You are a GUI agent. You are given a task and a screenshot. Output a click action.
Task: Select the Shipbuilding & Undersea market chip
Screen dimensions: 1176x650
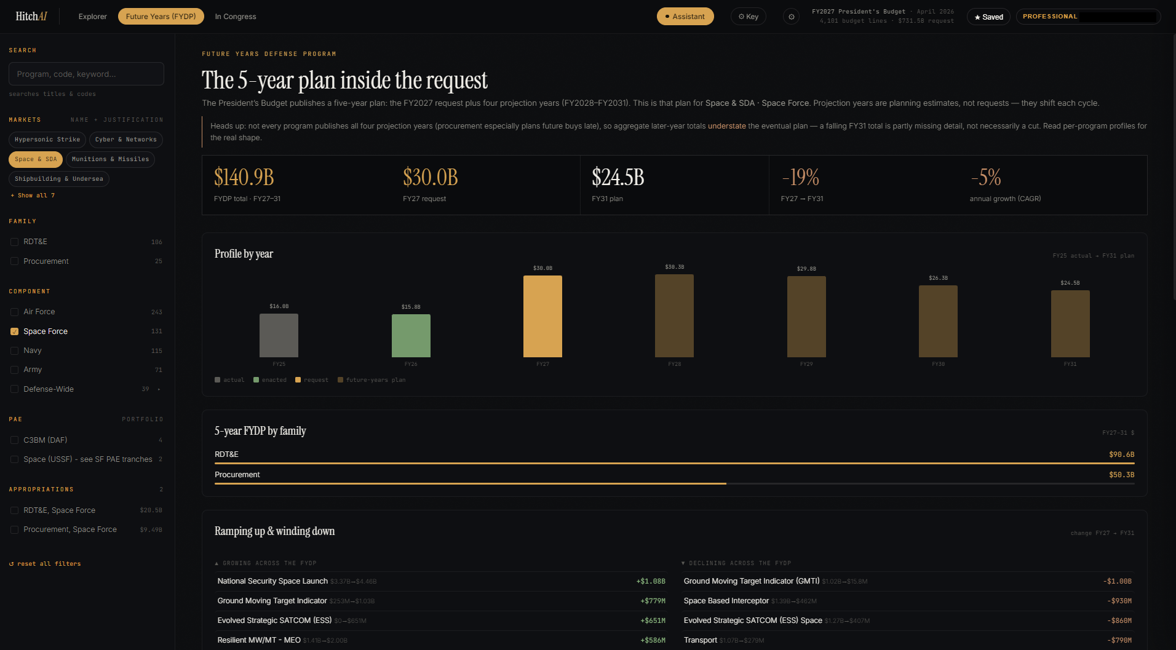(x=59, y=179)
